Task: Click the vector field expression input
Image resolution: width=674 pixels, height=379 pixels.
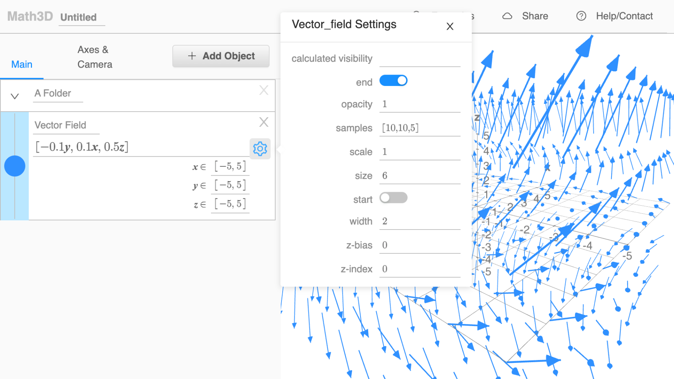Action: (140, 147)
